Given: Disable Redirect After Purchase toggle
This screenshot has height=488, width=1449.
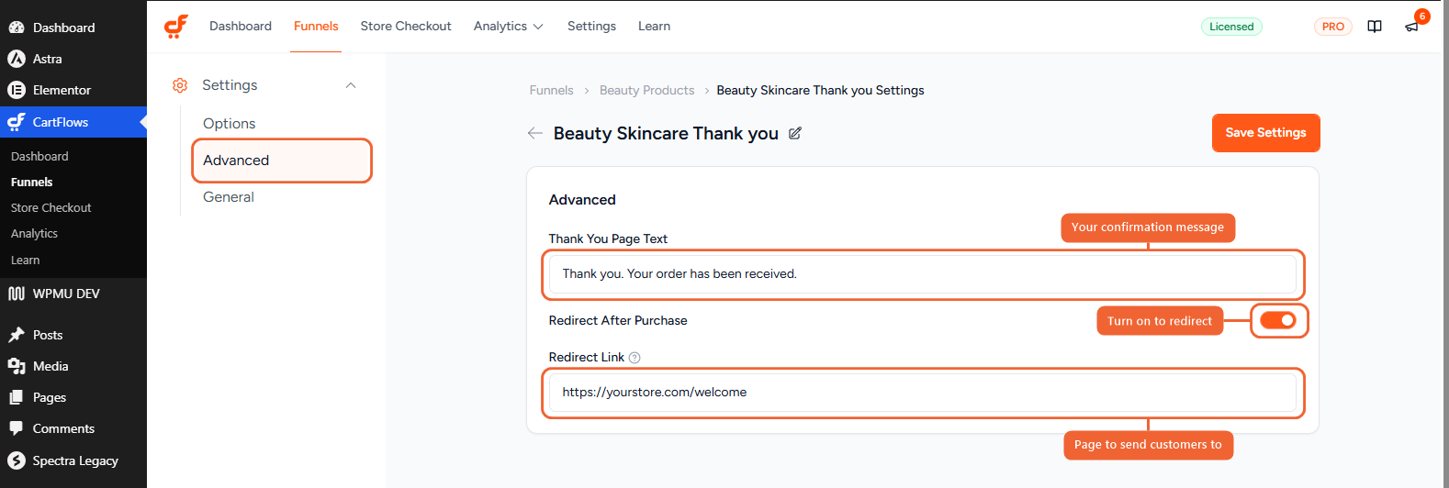Looking at the screenshot, I should pyautogui.click(x=1277, y=320).
